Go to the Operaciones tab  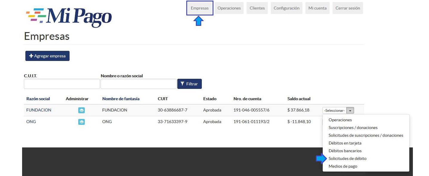[229, 8]
